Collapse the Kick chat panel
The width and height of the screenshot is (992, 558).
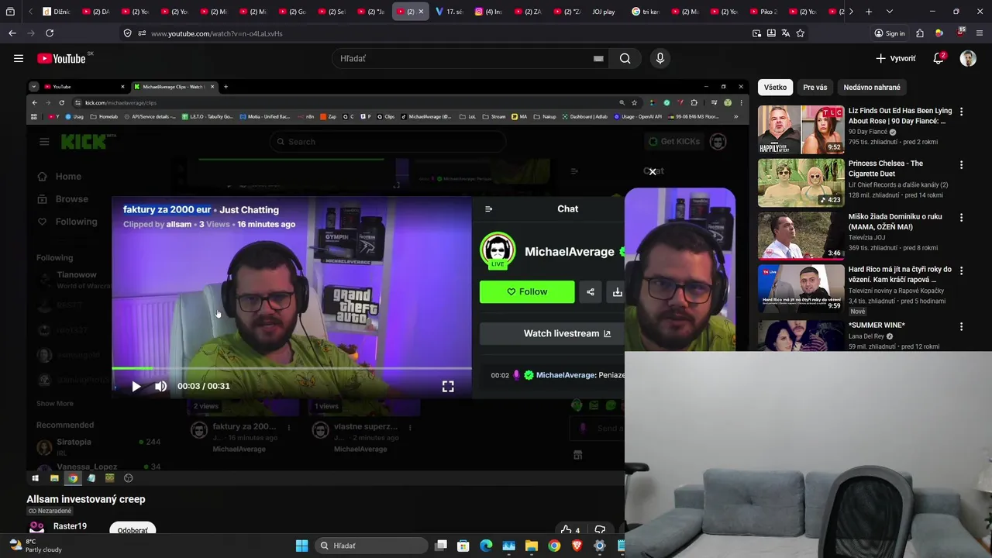[x=488, y=208]
